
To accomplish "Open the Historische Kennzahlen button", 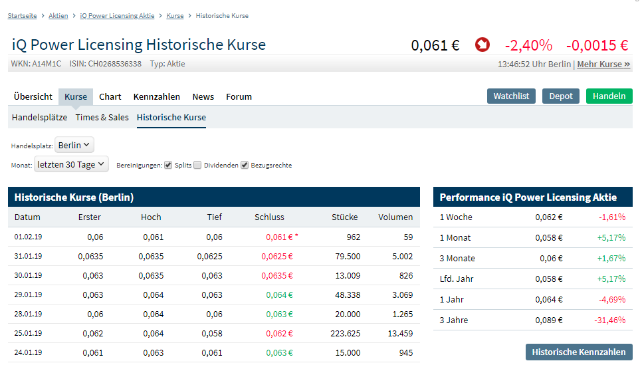I will point(579,352).
